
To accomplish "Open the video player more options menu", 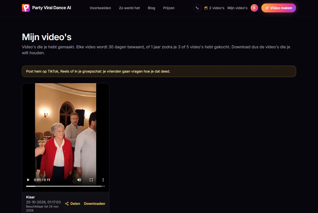I will (103, 180).
